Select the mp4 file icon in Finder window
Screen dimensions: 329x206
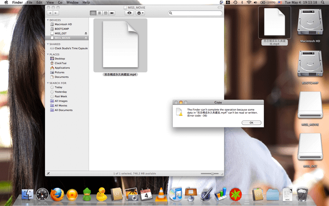point(120,45)
